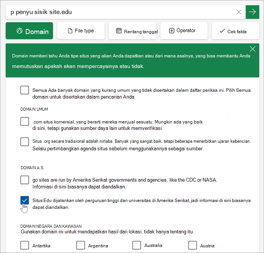Click the 'DOMAIN NEGARA DAN KAWASAN' heading
The height and width of the screenshot is (253, 264).
[51, 226]
